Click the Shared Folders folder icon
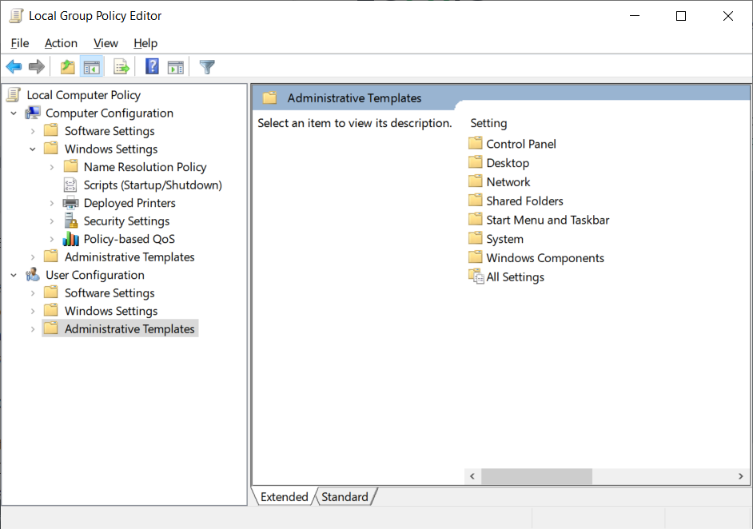 pyautogui.click(x=476, y=201)
